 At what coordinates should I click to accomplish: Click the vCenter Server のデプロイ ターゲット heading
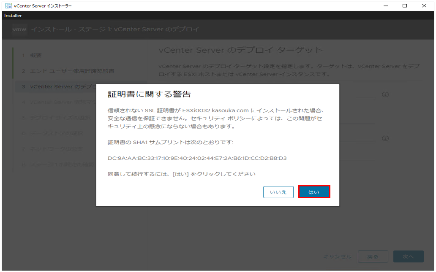241,50
